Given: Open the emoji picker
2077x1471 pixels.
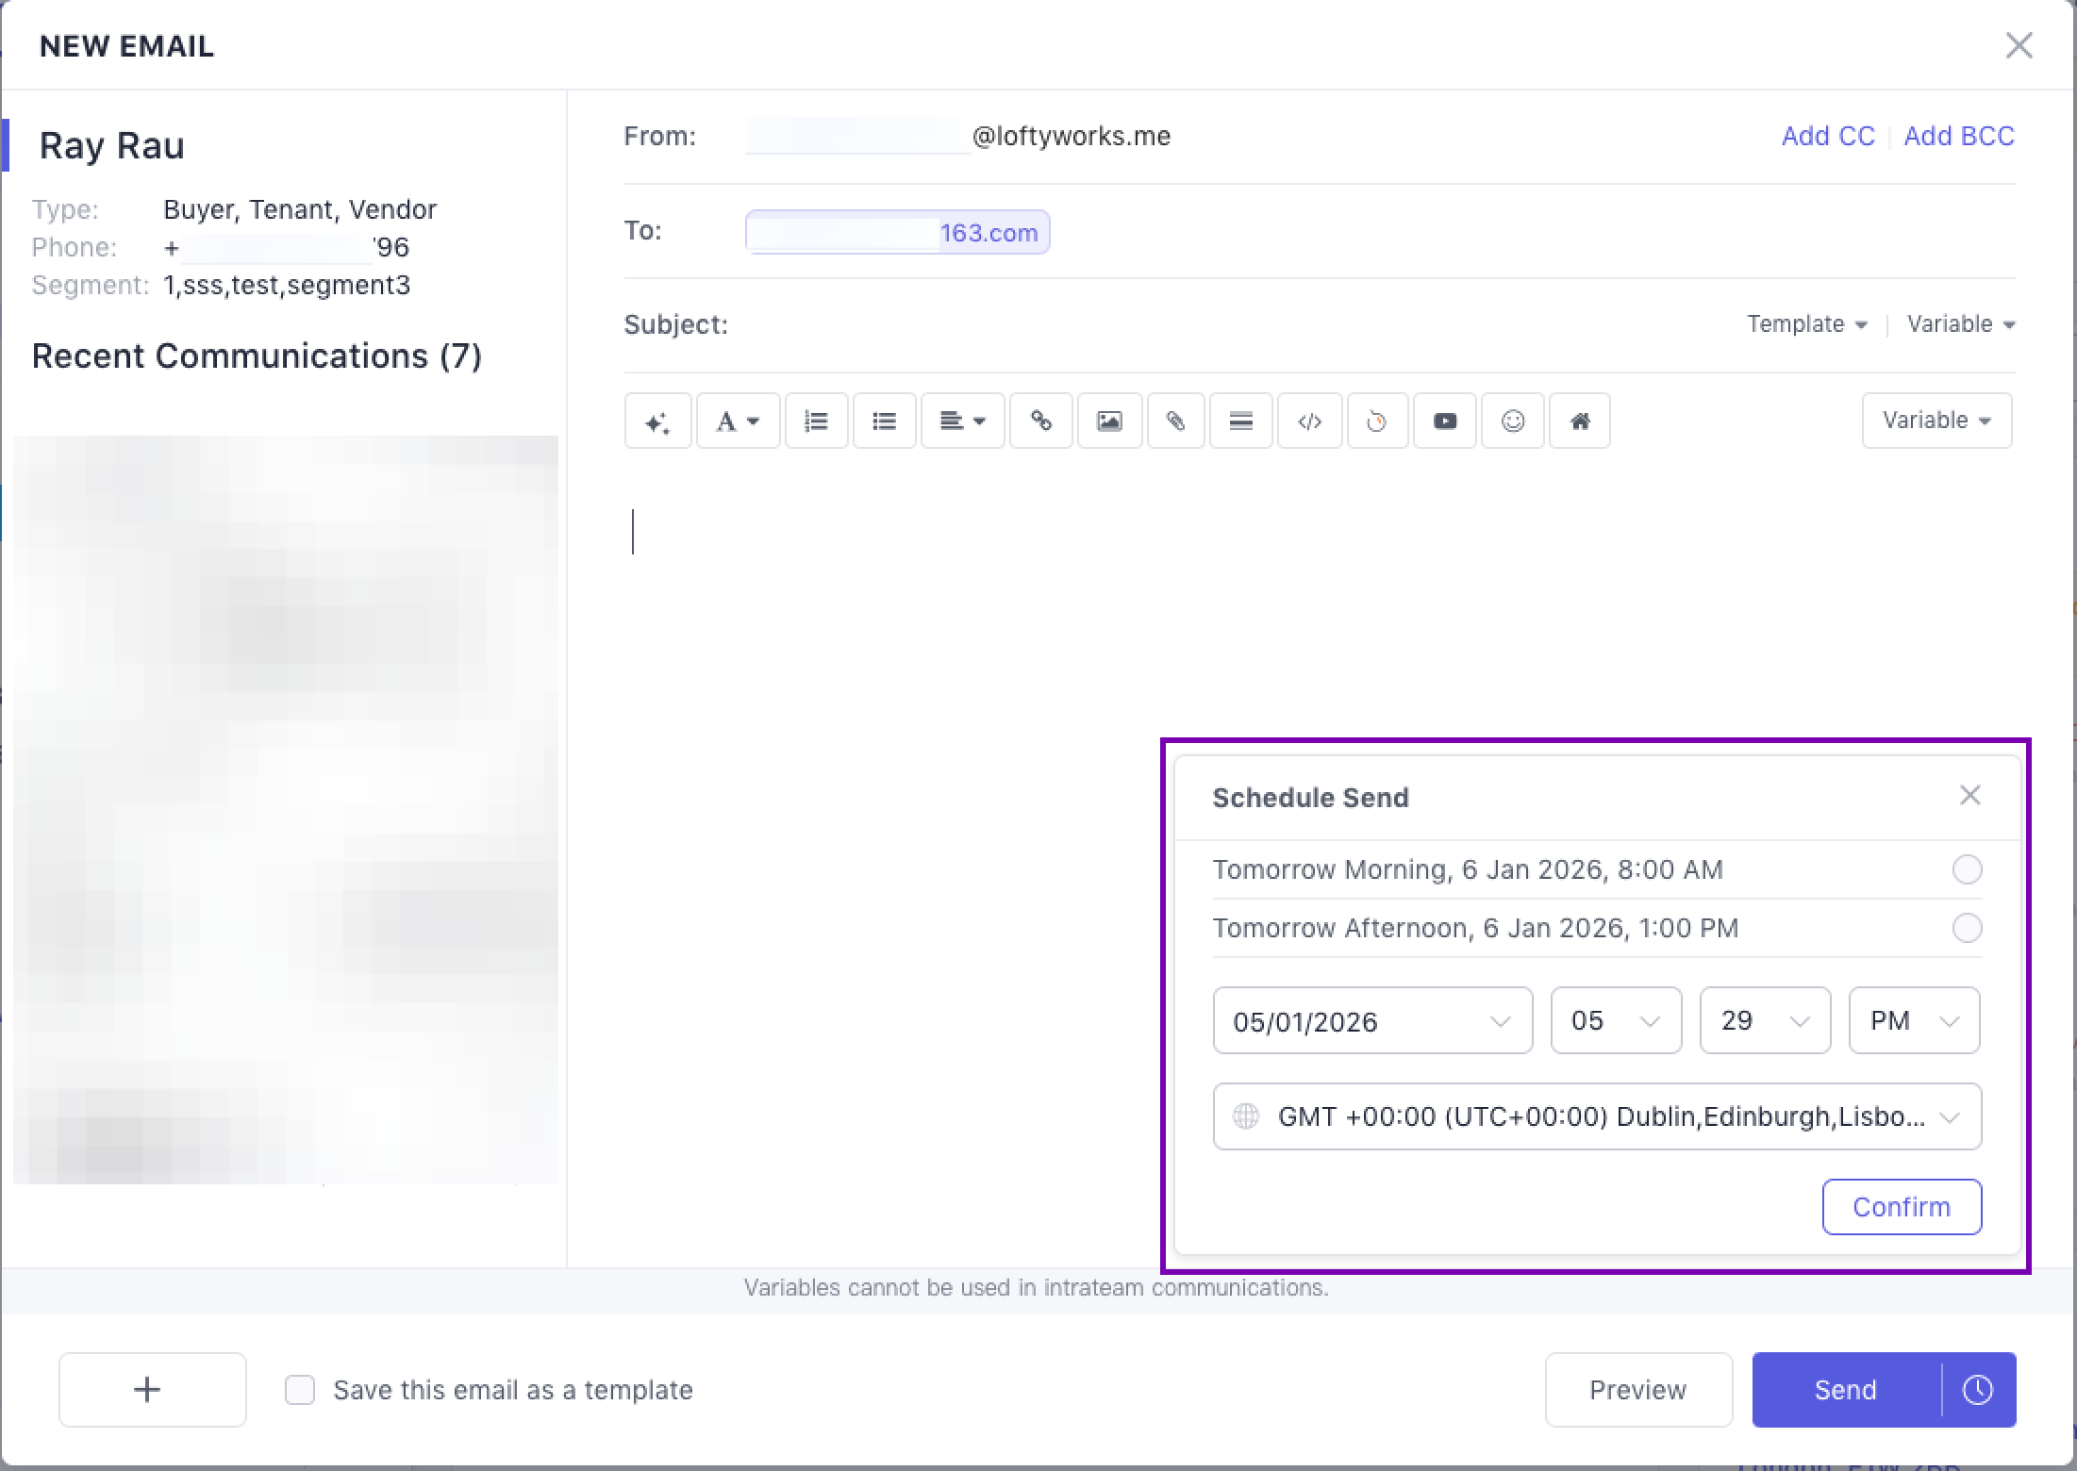Looking at the screenshot, I should pyautogui.click(x=1512, y=421).
